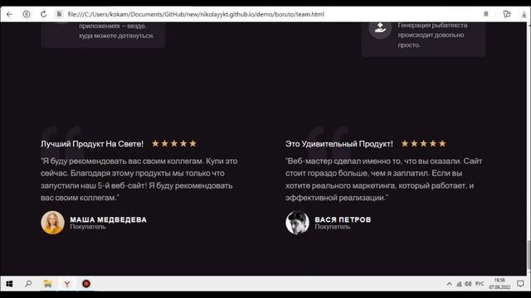531x298 pixels.
Task: Click the stars beside 'Это Удивительный Продукт!'
Action: (x=423, y=143)
